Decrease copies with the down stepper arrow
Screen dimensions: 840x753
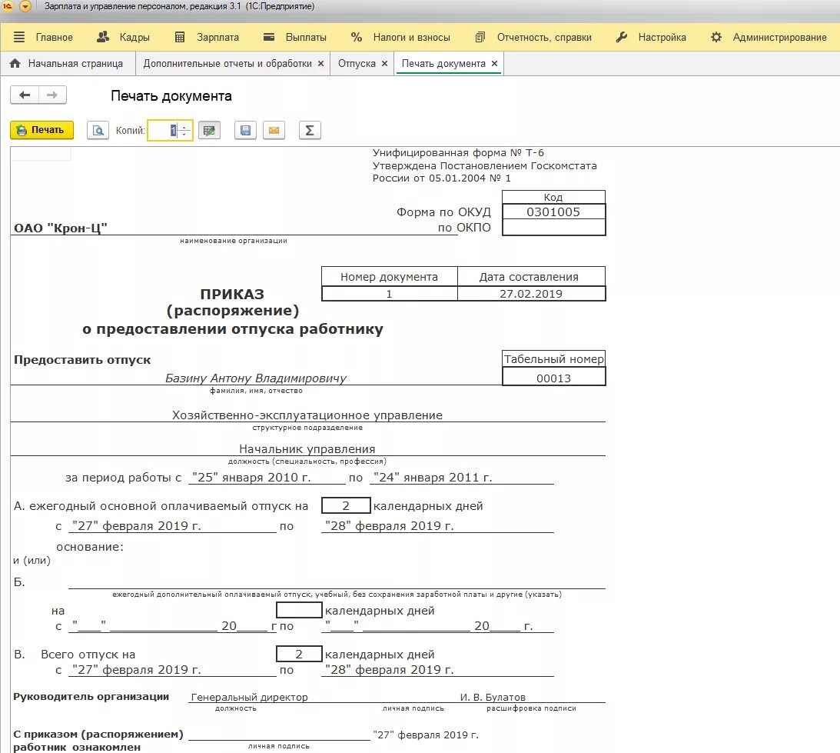pyautogui.click(x=184, y=135)
